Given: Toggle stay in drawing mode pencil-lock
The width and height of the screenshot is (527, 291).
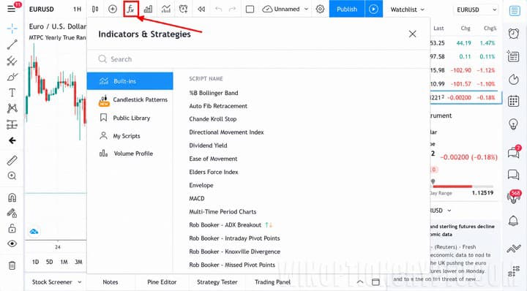Looking at the screenshot, I should tap(12, 213).
